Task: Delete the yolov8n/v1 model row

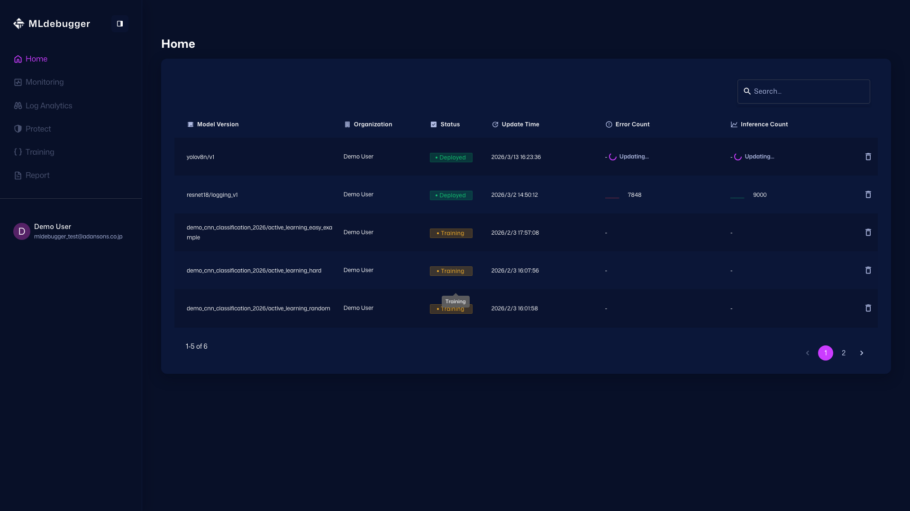Action: click(x=868, y=157)
